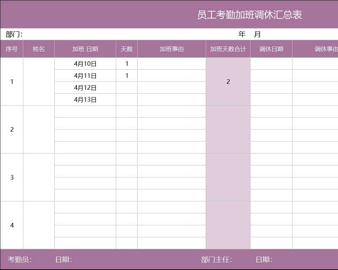Select the 部门: label cell
Image resolution: width=338 pixels, height=270 pixels.
14,34
